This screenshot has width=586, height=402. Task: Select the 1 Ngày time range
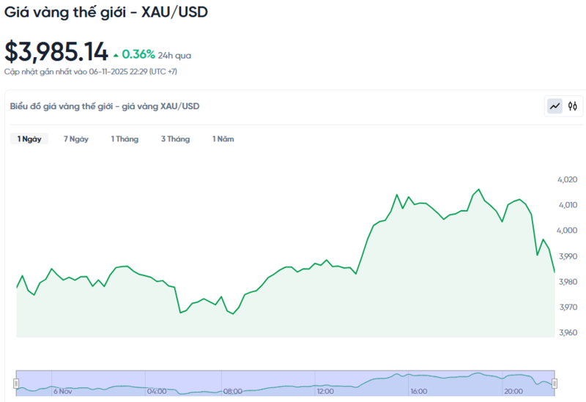click(29, 139)
